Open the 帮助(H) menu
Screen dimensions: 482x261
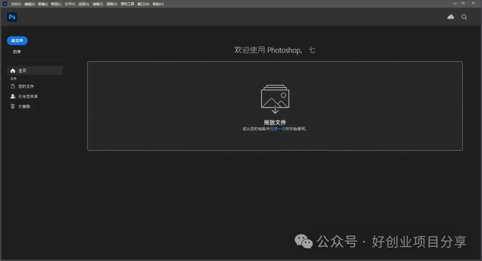(158, 4)
